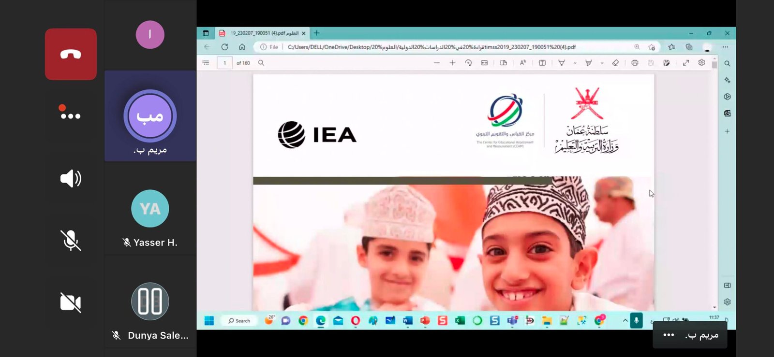Expand the Draw tool dropdown arrow
774x357 pixels.
pos(575,63)
